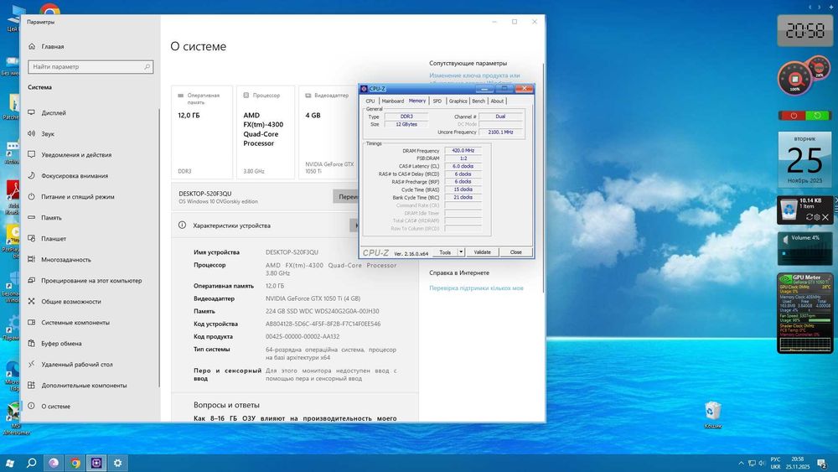Click the Processor card AMD FX(tm)-4300
The height and width of the screenshot is (472, 838).
(266, 132)
